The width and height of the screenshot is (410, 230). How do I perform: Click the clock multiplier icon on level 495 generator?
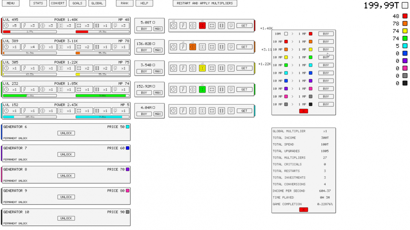pyautogui.click(x=6, y=26)
